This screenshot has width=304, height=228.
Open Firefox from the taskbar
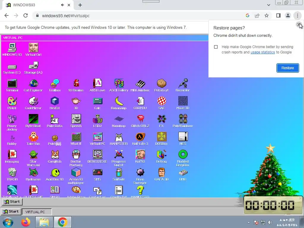[x=26, y=222]
